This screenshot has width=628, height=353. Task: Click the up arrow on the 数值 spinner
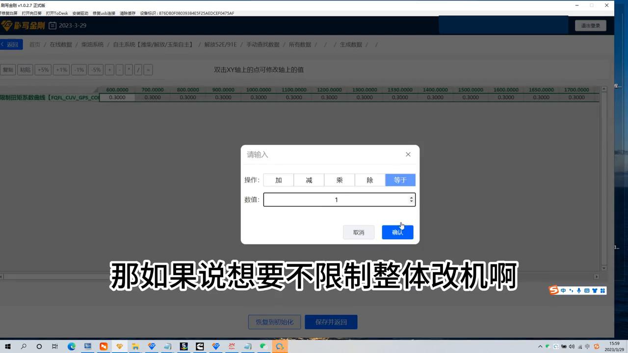pyautogui.click(x=411, y=198)
